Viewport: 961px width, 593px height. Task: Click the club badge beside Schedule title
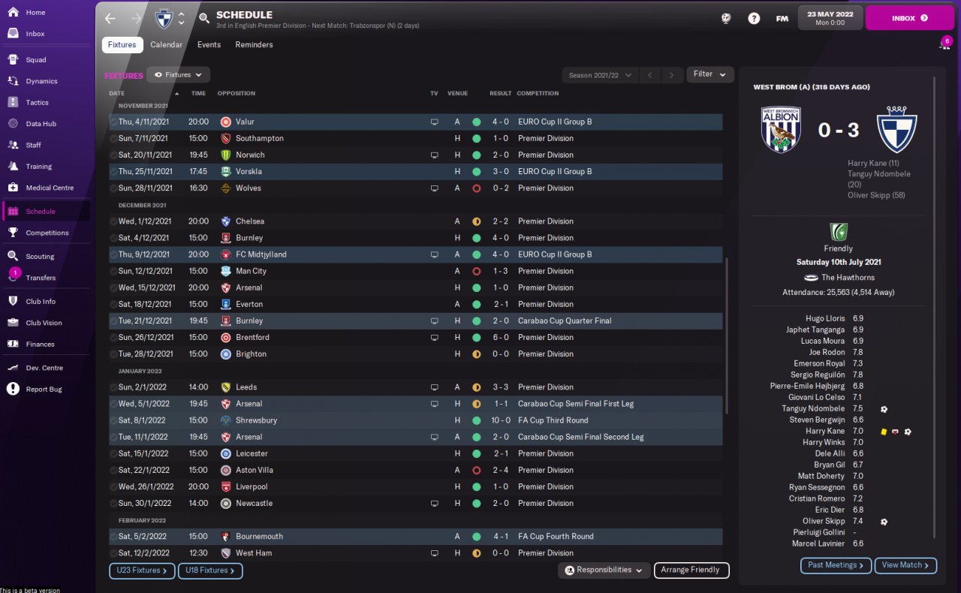(162, 18)
